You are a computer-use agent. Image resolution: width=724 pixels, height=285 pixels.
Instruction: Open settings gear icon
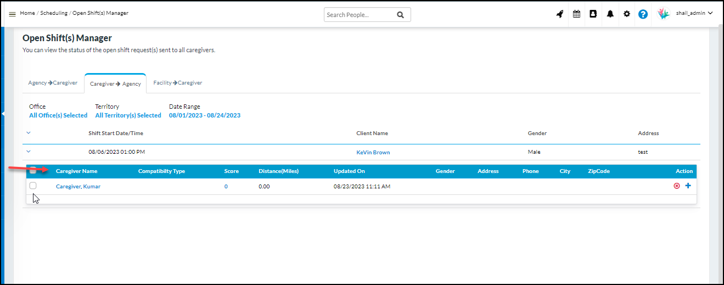point(626,14)
